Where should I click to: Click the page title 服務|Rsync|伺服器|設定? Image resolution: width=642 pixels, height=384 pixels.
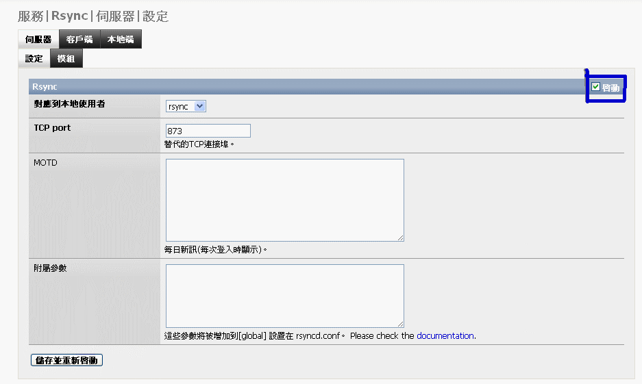(x=93, y=16)
